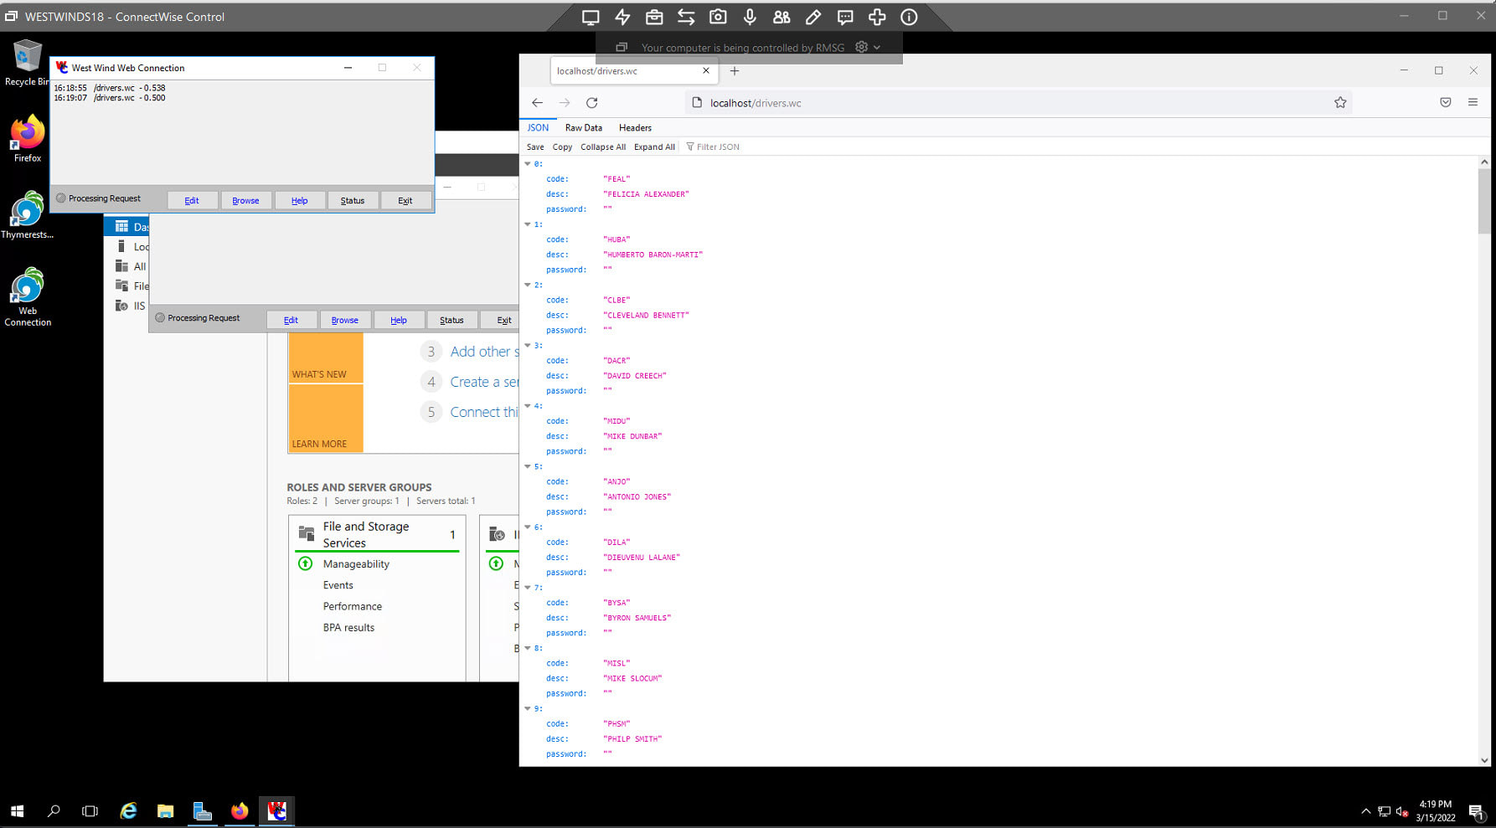Open the lightning bolt commands icon
Viewport: 1496px width, 828px height.
tap(622, 17)
